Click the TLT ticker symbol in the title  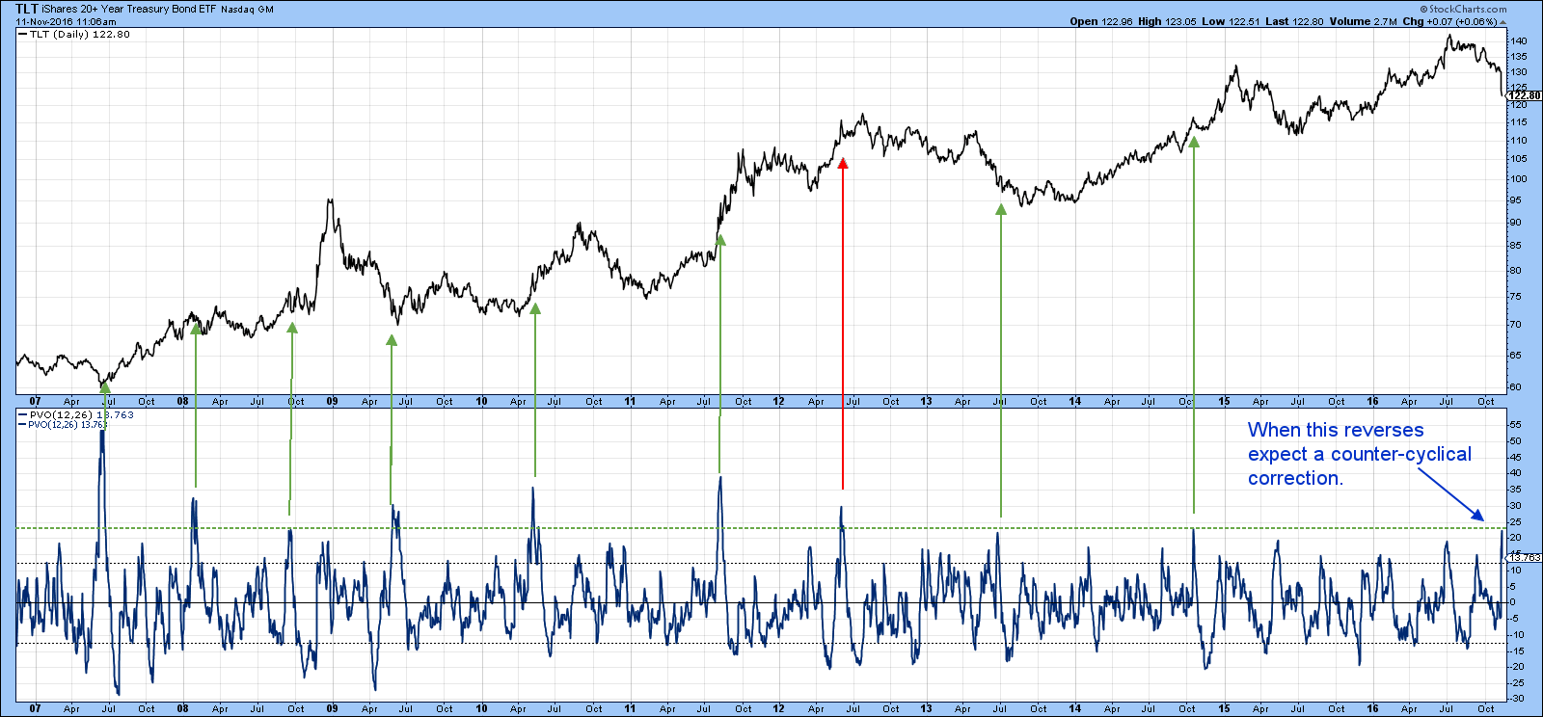pyautogui.click(x=26, y=9)
